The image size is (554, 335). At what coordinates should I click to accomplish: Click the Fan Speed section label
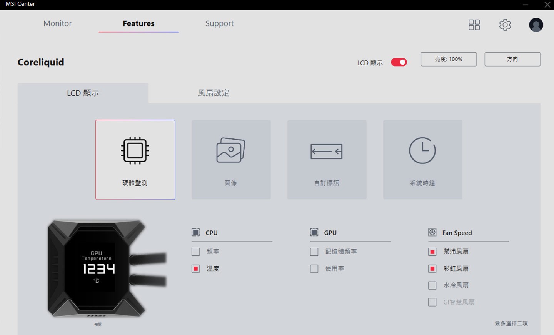click(457, 233)
